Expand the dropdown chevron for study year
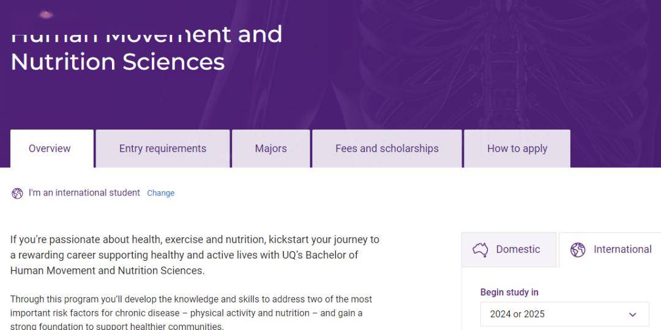The height and width of the screenshot is (330, 661). pos(632,314)
